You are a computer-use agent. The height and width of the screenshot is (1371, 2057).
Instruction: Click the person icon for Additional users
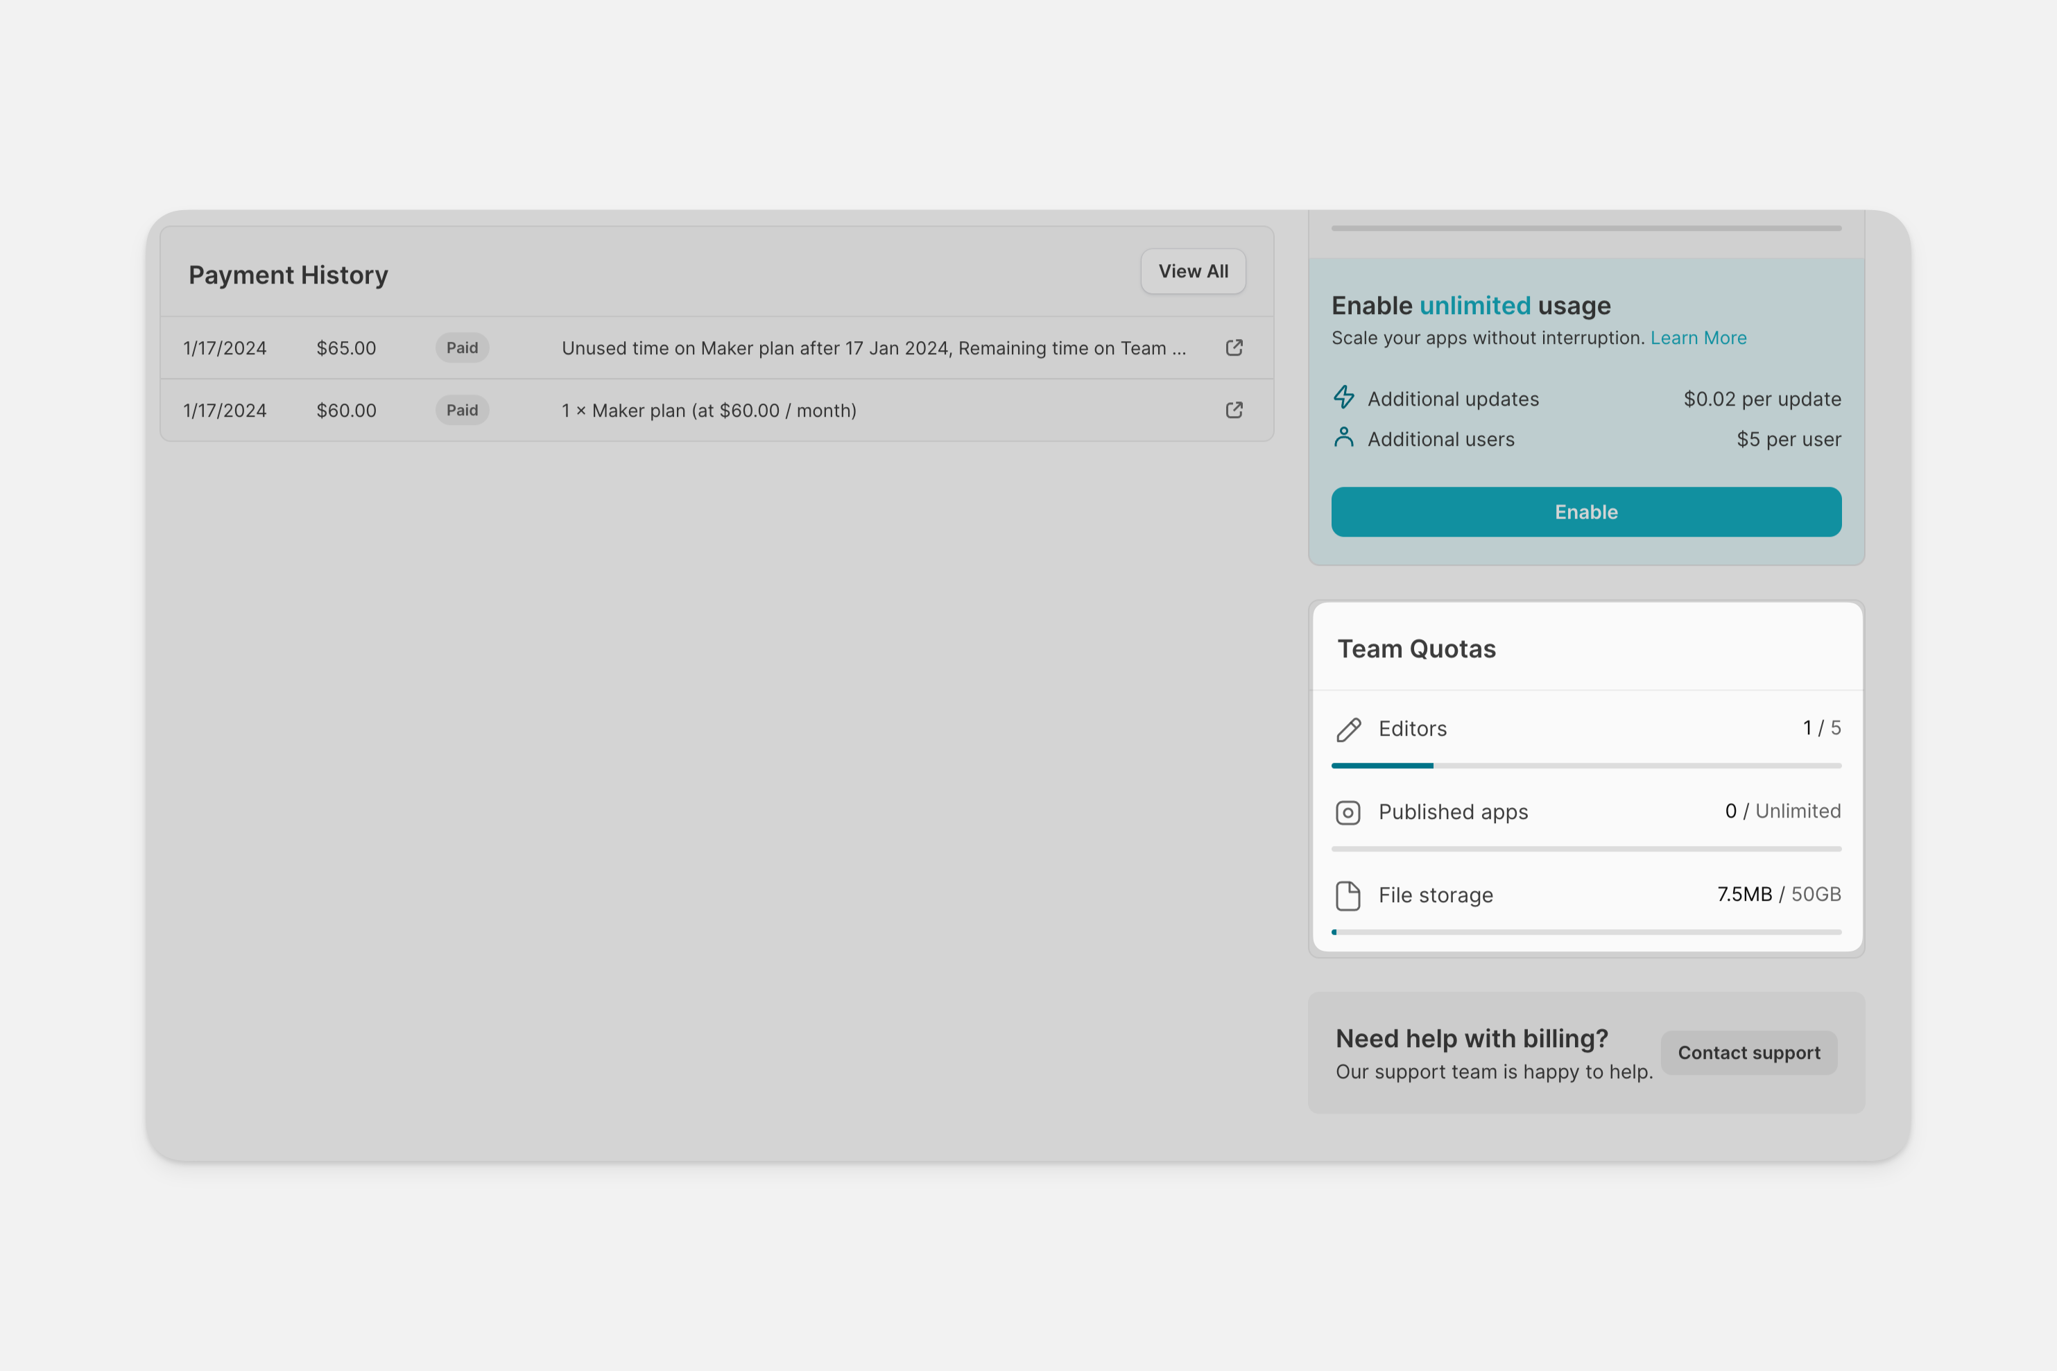pos(1343,438)
